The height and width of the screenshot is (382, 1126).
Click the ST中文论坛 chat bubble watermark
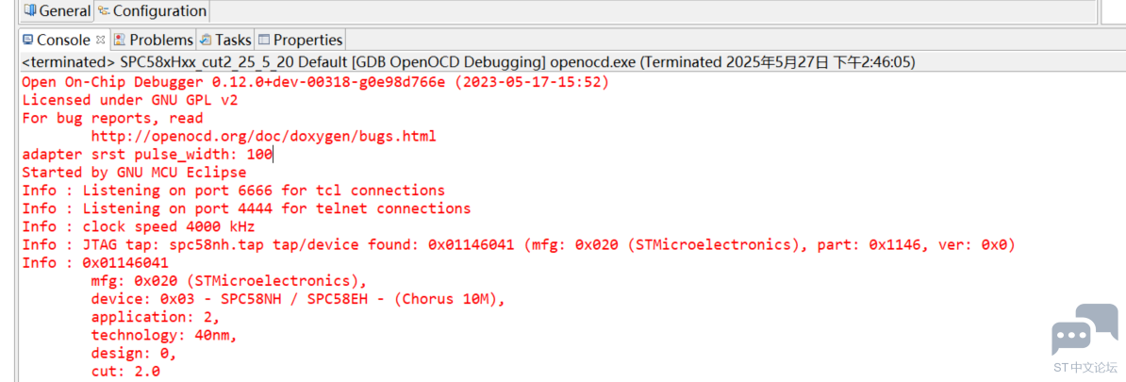[1085, 338]
